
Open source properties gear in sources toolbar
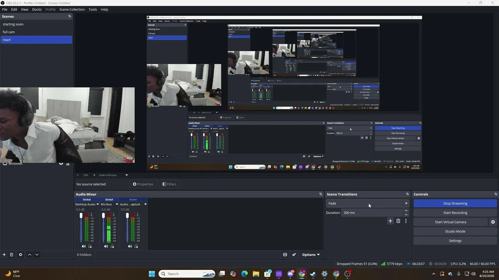click(x=20, y=255)
